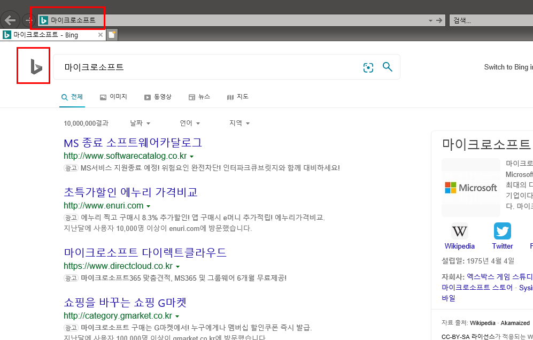Screen dimensions: 533x340
Task: Click the Twitter text link under icon
Action: [503, 246]
